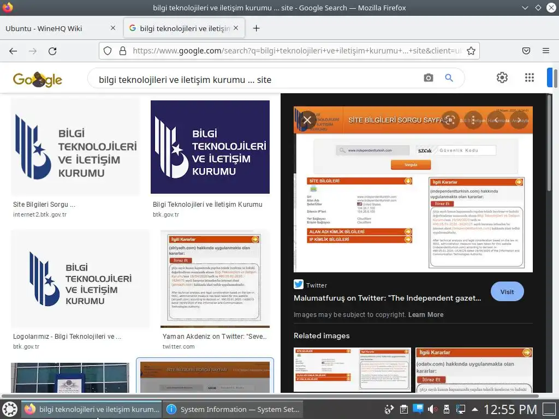
Task: Open the globe-with-arrow tray icon
Action: click(x=389, y=409)
